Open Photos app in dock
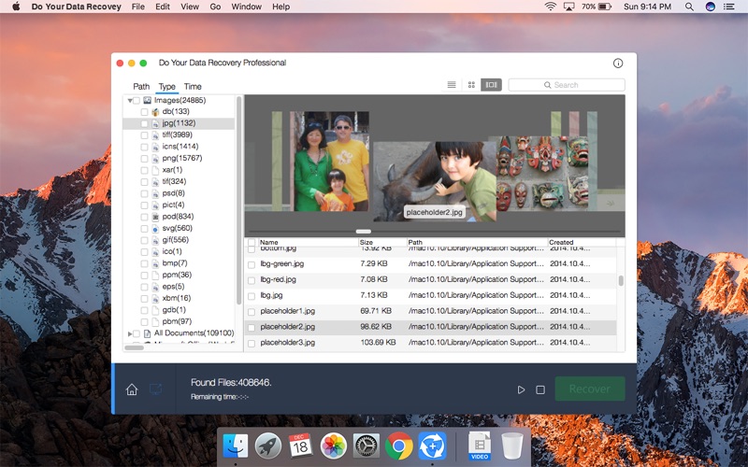The image size is (748, 467). coord(334,446)
